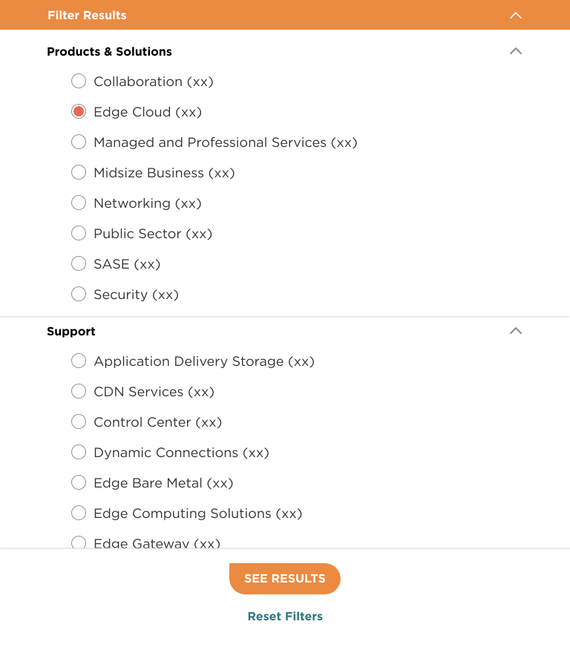The image size is (570, 653).
Task: Select Edge Bare Metal filter
Action: click(x=79, y=482)
